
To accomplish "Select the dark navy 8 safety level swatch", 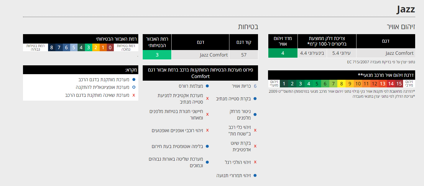I will [52, 47].
